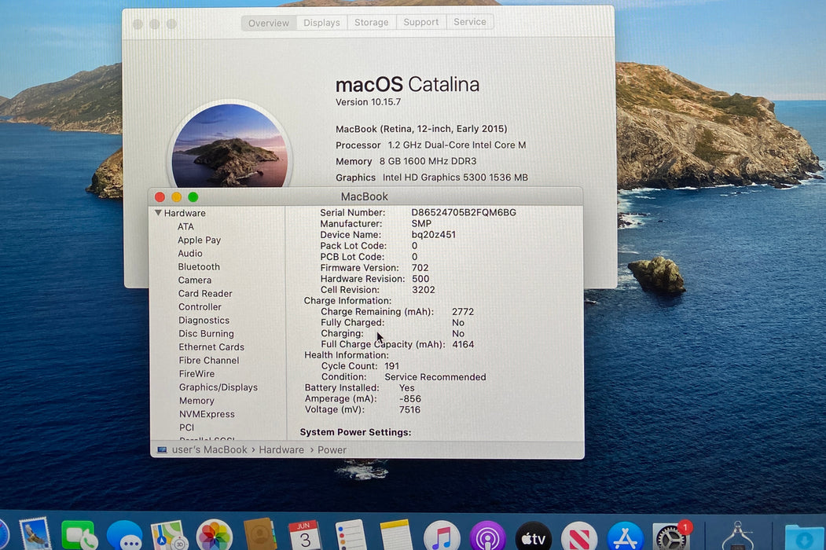826x550 pixels.
Task: Open the Storage tab
Action: tap(372, 22)
